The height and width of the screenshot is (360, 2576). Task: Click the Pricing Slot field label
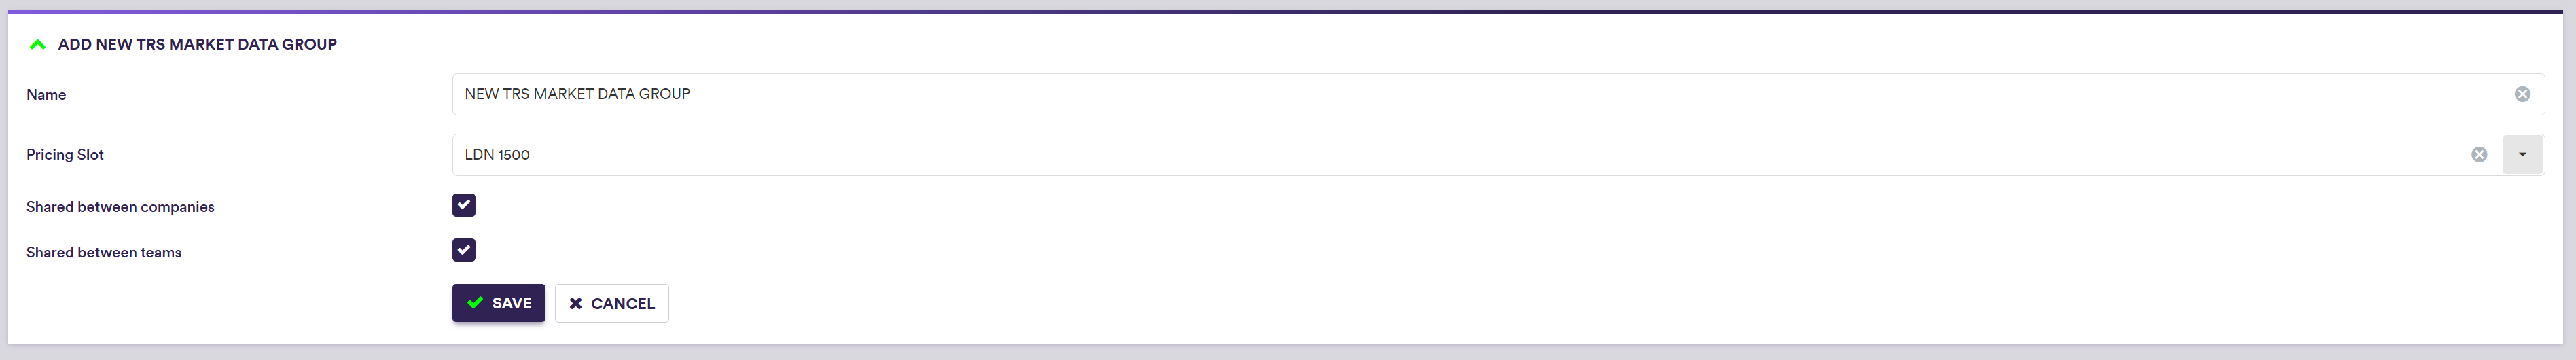[x=65, y=155]
